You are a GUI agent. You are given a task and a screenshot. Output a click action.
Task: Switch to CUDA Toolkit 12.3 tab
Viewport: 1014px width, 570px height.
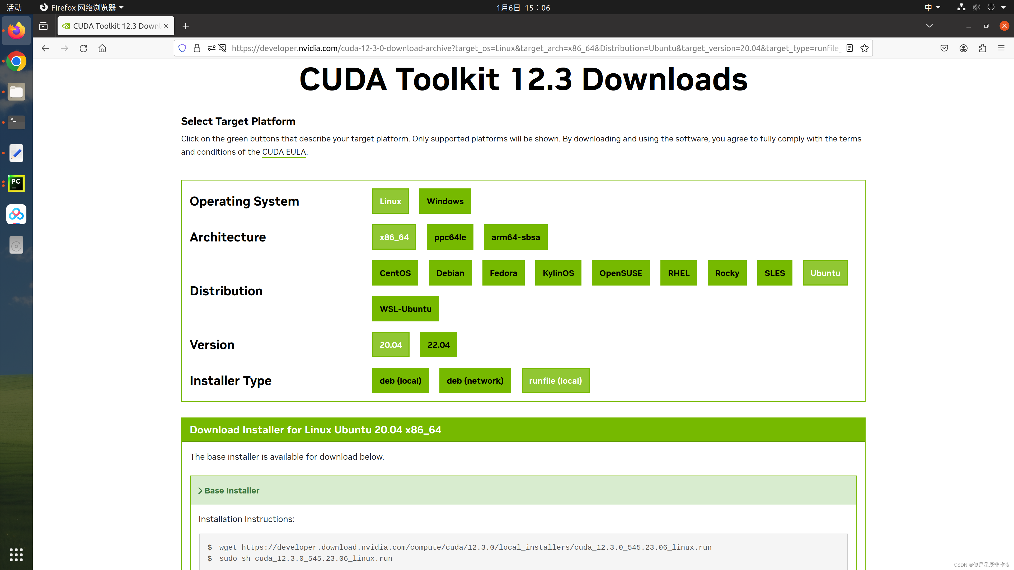[x=116, y=26]
